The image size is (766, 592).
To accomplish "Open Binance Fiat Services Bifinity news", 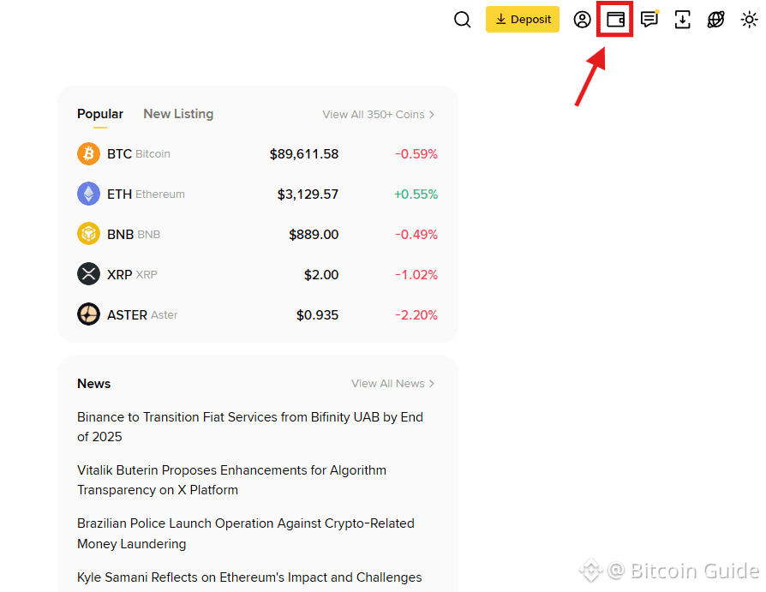I will pyautogui.click(x=250, y=427).
